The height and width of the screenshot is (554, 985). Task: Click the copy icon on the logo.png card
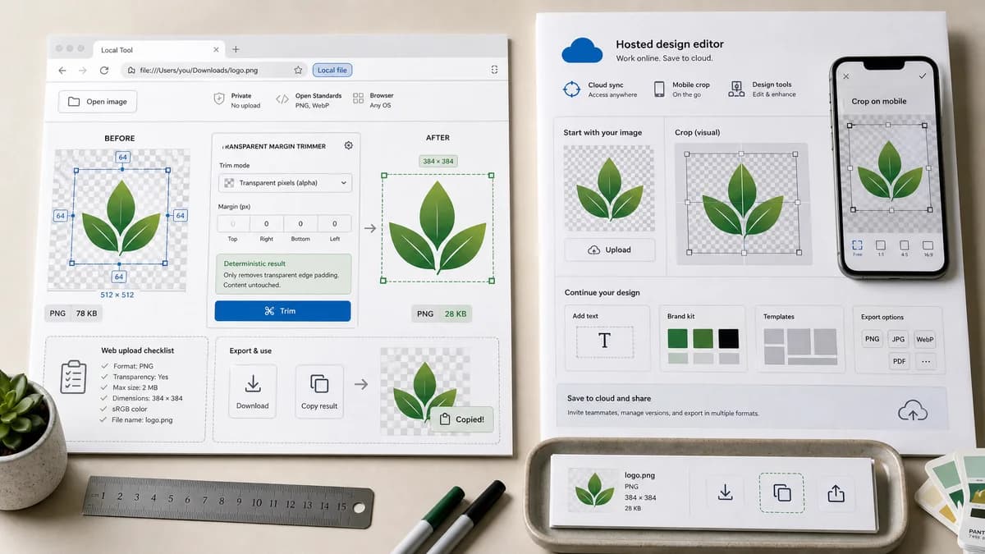pyautogui.click(x=781, y=492)
